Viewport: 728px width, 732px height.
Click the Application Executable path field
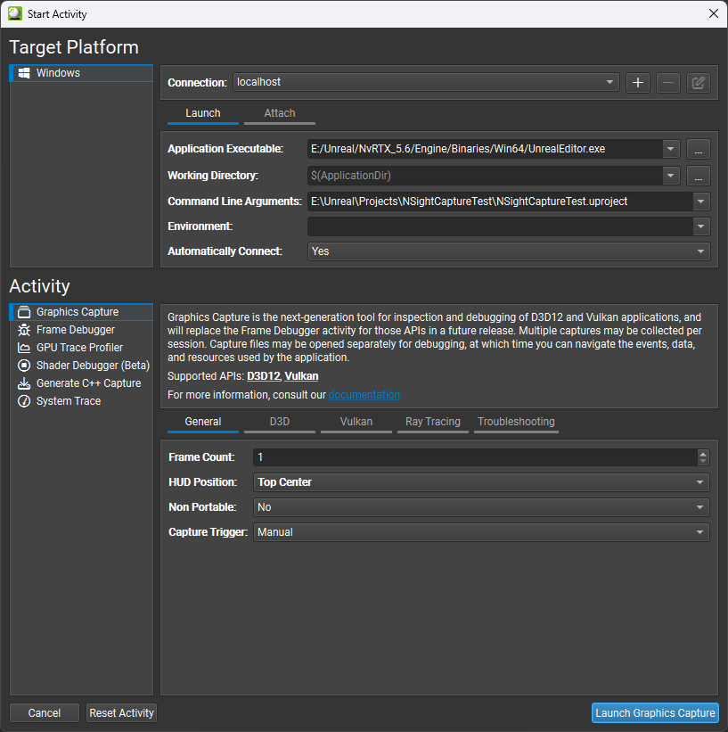485,149
